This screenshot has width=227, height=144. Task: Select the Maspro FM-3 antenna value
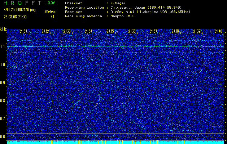pos(122,16)
